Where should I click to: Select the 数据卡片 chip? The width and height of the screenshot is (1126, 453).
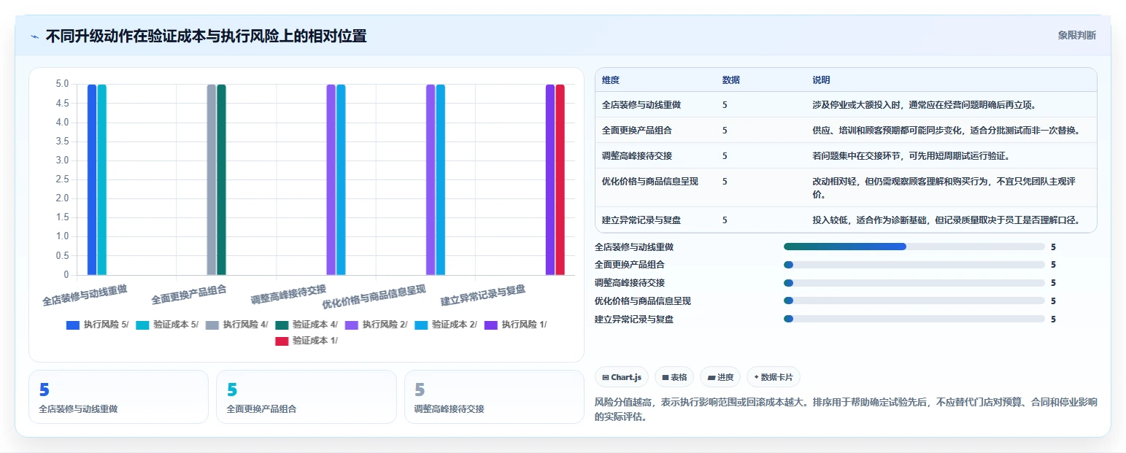[x=773, y=377]
